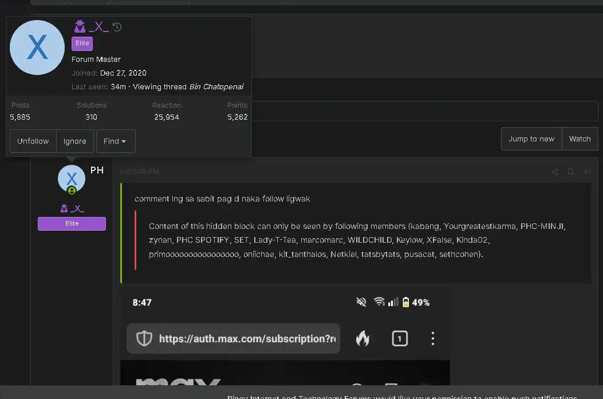This screenshot has height=399, width=603.
Task: Click the three-dot menu in phone screenshot
Action: (x=433, y=339)
